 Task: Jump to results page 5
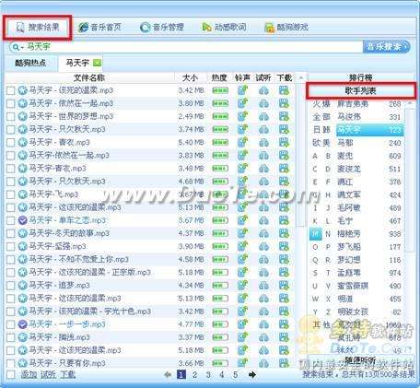pyautogui.click(x=236, y=375)
